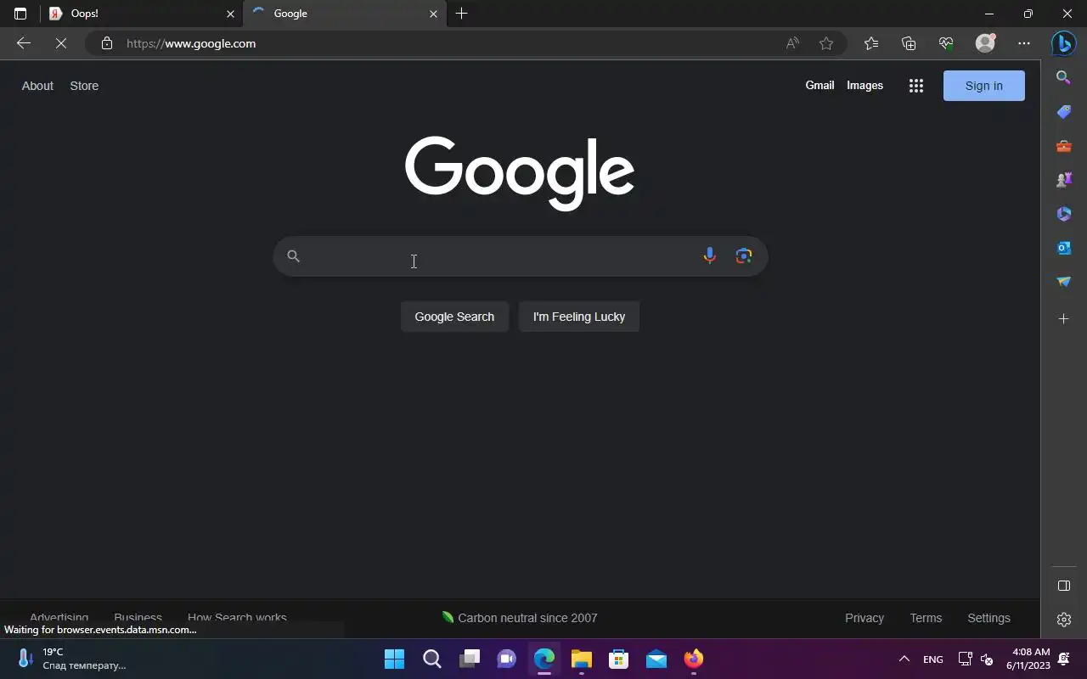The image size is (1087, 679).
Task: Open Carbon neutral since 2007 link
Action: (519, 618)
